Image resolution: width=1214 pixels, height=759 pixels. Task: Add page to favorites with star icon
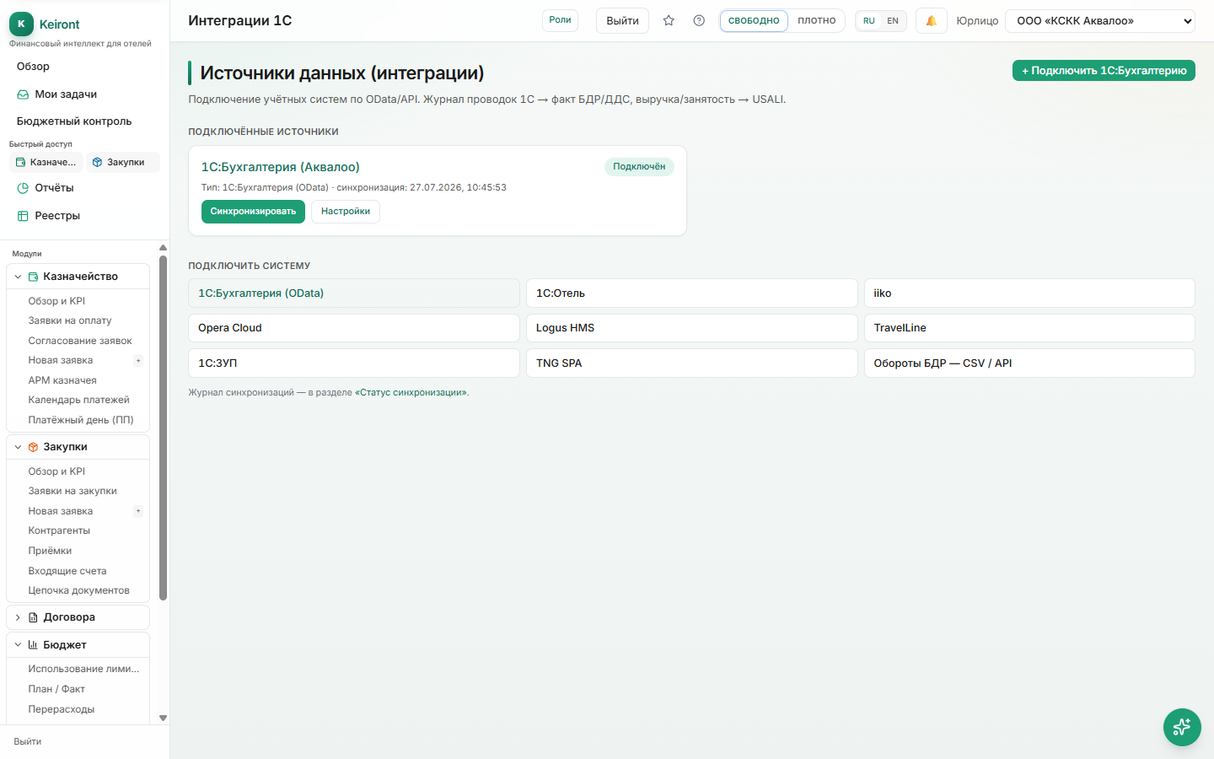click(669, 20)
